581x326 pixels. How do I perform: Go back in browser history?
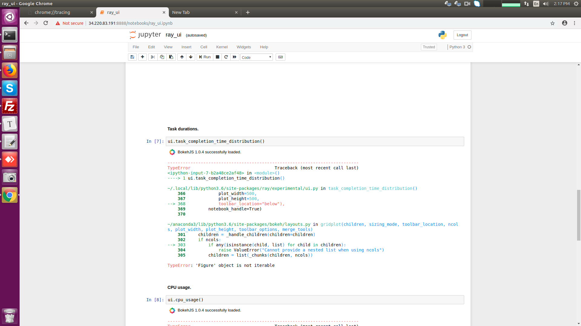[26, 23]
